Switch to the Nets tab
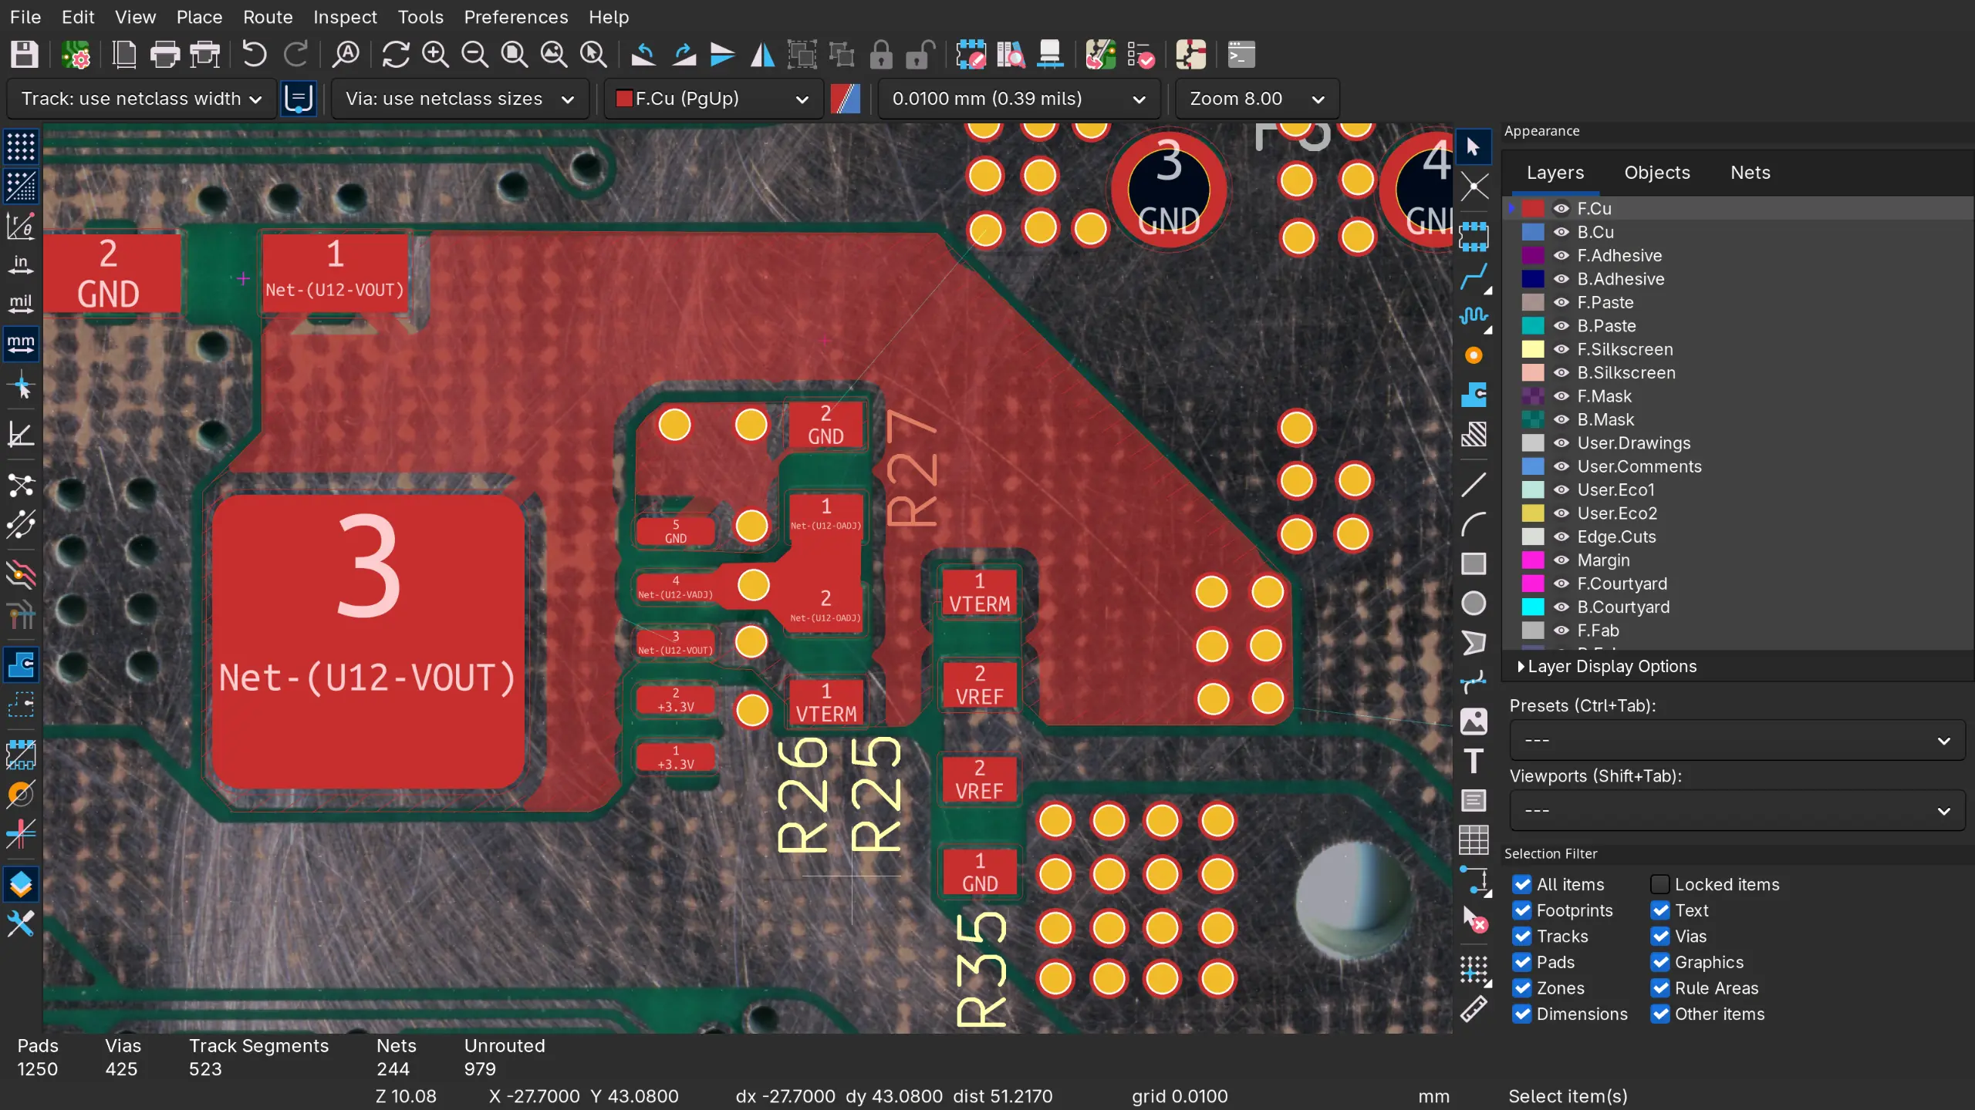Screen dimensions: 1975x1110 point(1750,173)
